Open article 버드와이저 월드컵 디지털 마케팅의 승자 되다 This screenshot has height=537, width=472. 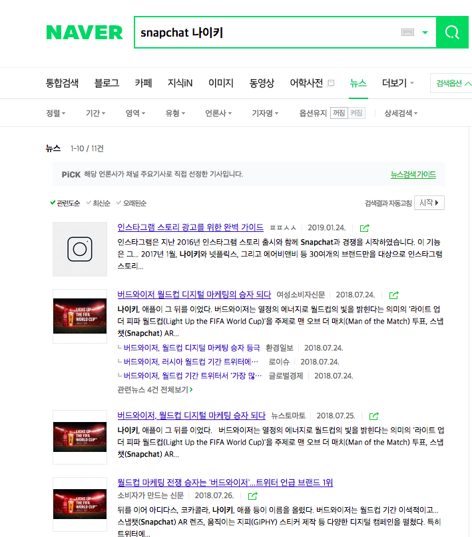click(194, 294)
